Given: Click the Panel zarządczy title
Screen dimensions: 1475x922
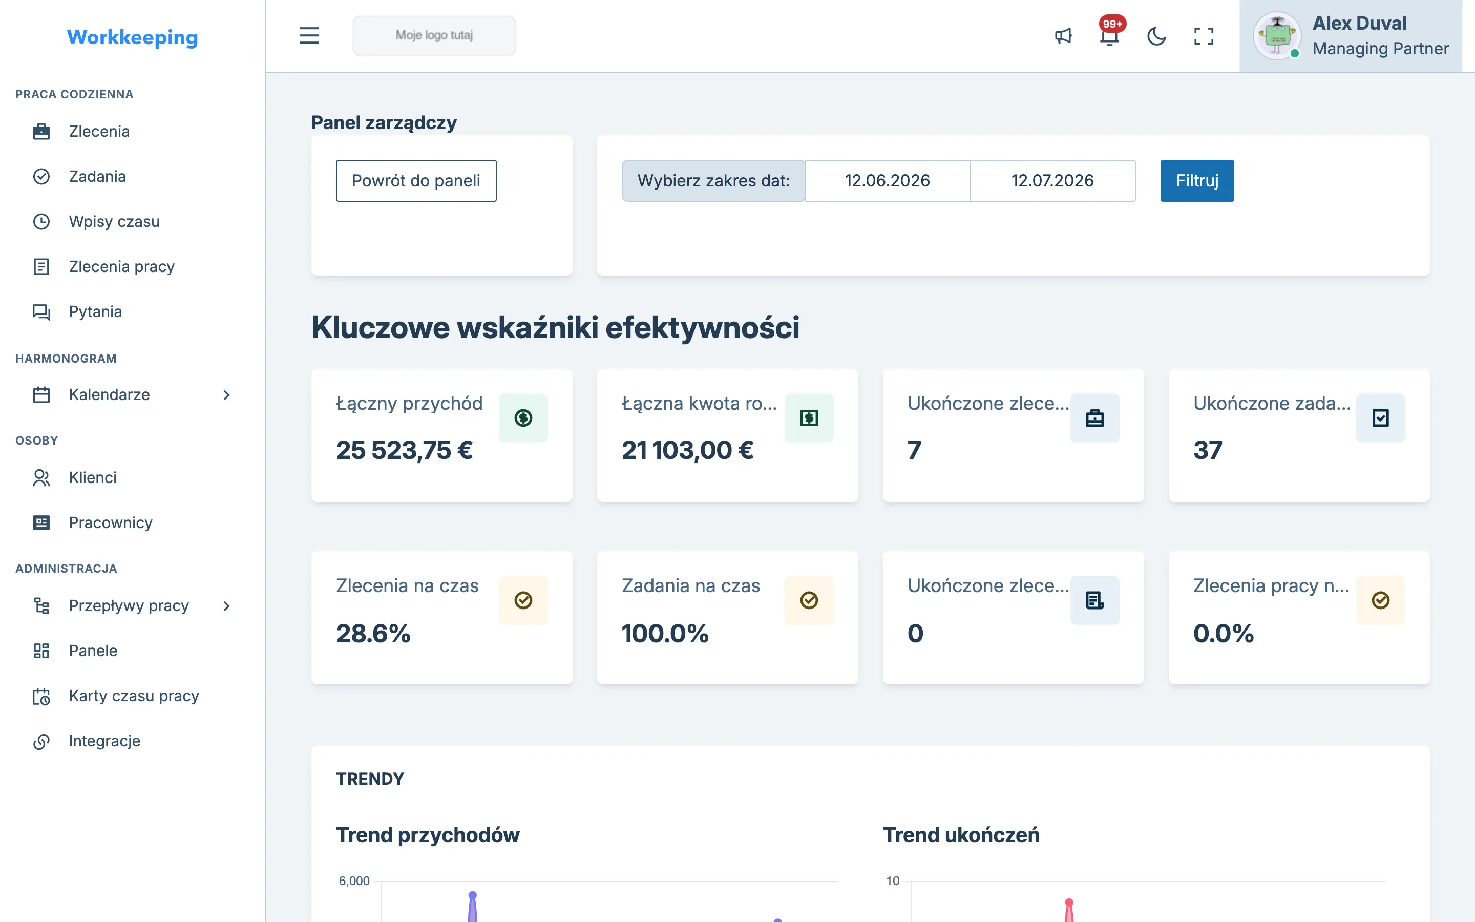Looking at the screenshot, I should click(x=384, y=122).
